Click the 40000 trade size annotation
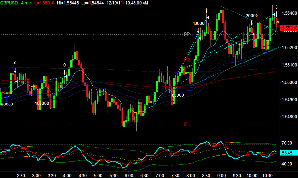Viewport: 298px width, 178px height. 198,23
